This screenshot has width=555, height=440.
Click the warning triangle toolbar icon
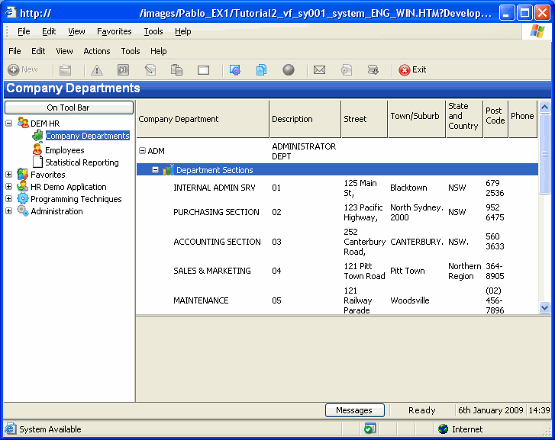[x=97, y=70]
